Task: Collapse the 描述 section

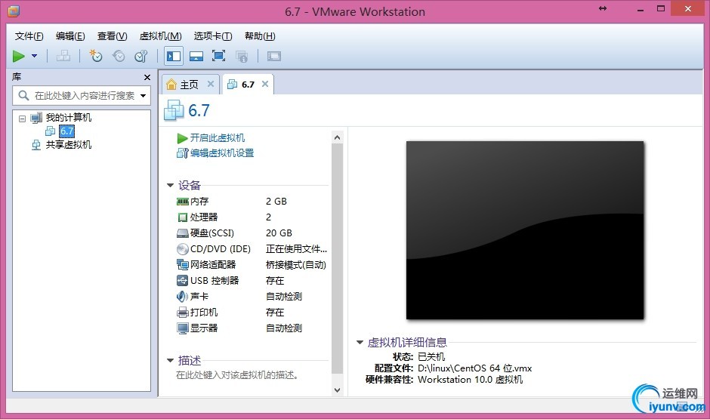Action: click(170, 361)
